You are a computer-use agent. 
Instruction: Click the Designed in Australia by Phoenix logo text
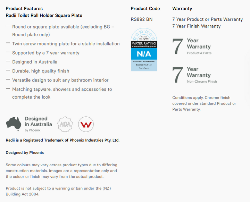[38, 124]
